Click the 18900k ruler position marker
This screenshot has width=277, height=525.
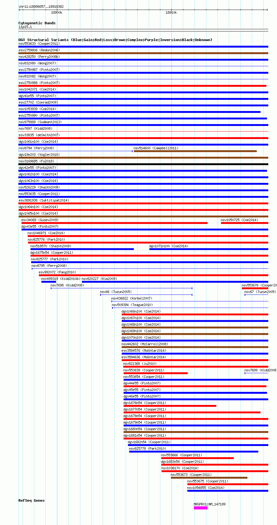click(57, 12)
